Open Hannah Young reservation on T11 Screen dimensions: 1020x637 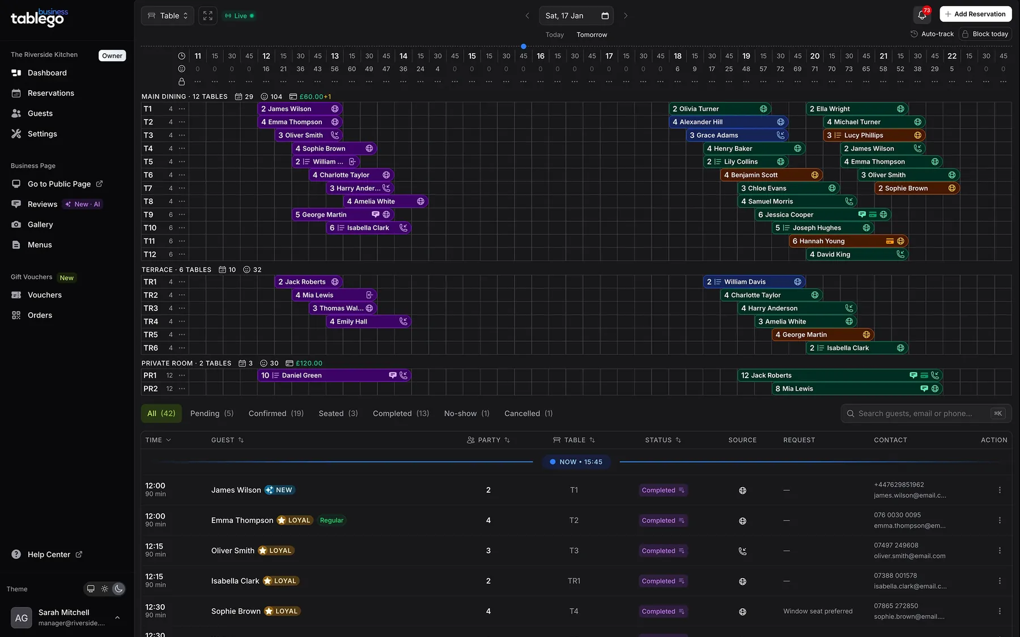[848, 241]
